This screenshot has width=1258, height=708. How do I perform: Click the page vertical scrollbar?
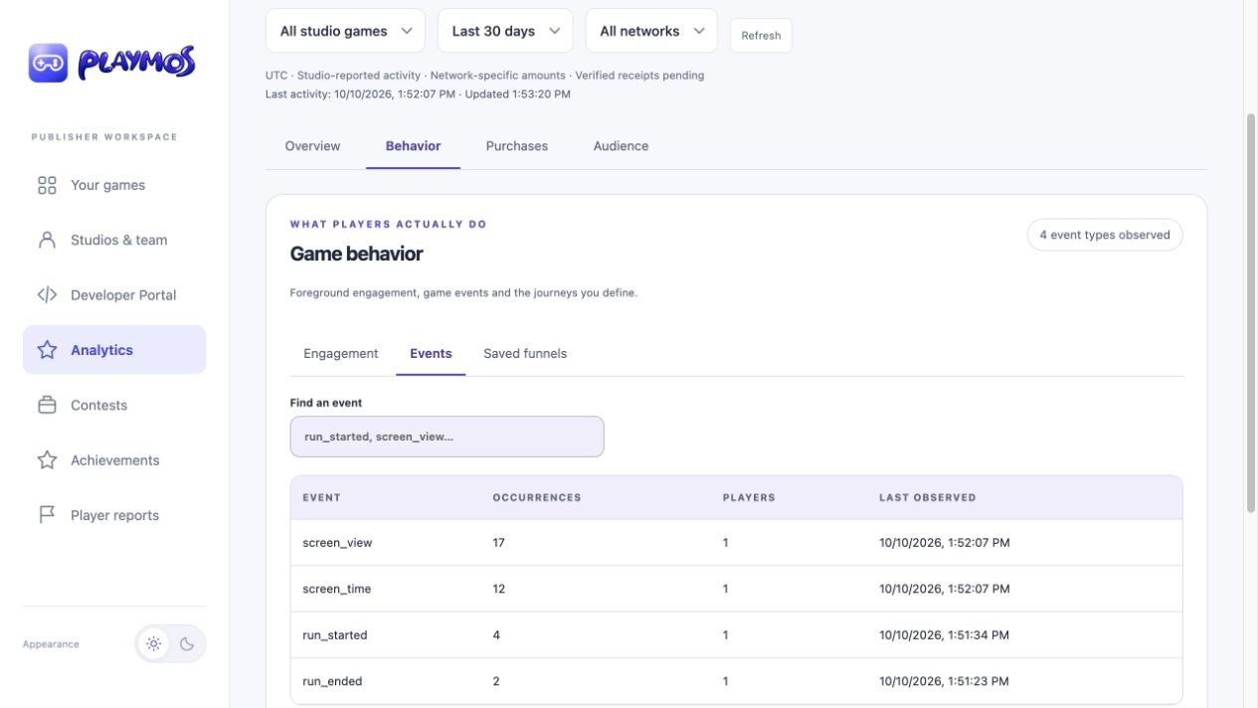pos(1251,313)
